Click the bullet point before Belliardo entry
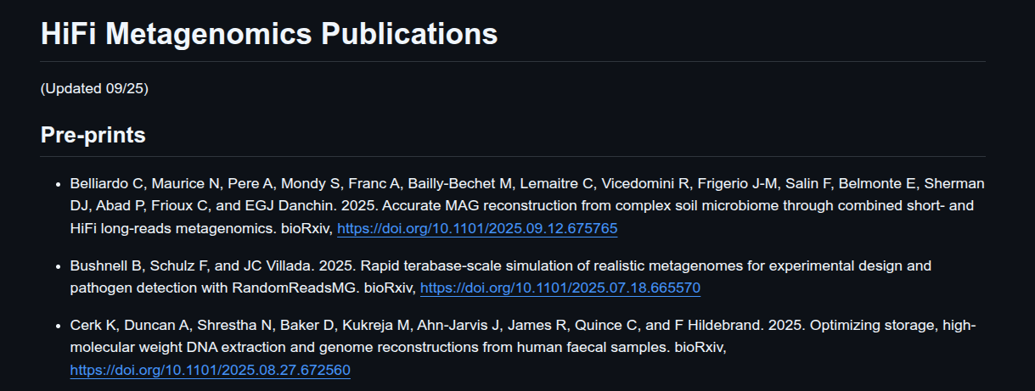The height and width of the screenshot is (391, 1035). point(58,184)
